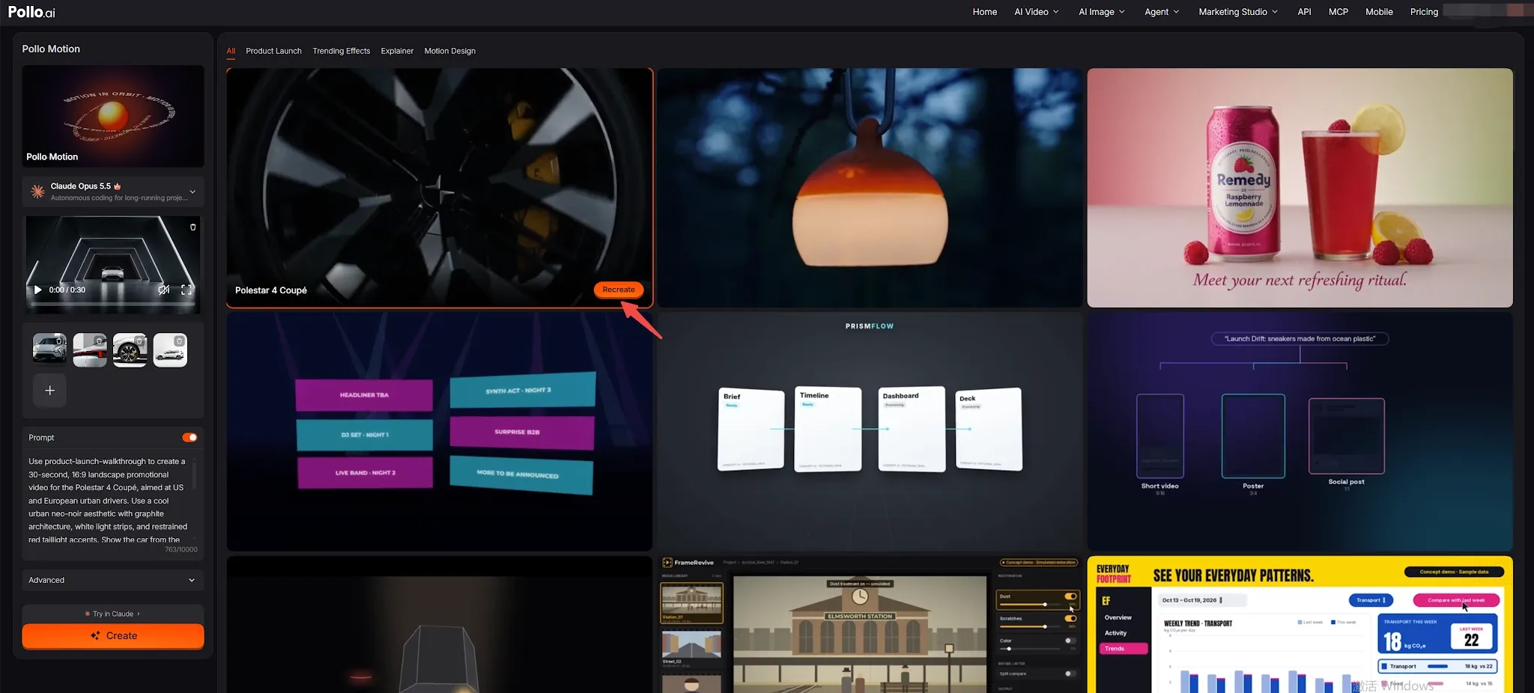Open the AI Image dropdown menu
Viewport: 1534px width, 693px height.
coord(1102,12)
